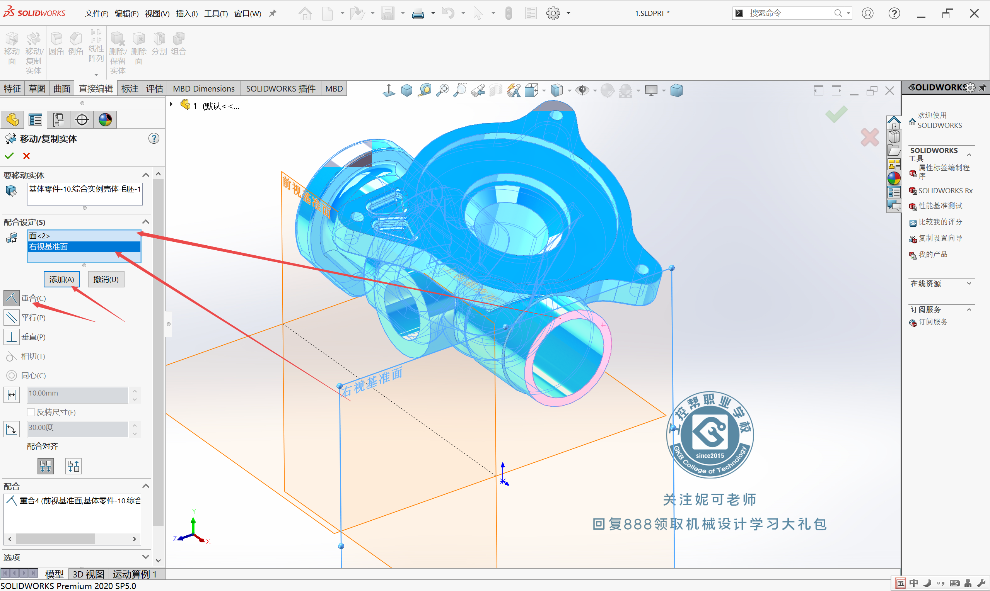
Task: Click the 撤消(U) button
Action: click(x=106, y=279)
